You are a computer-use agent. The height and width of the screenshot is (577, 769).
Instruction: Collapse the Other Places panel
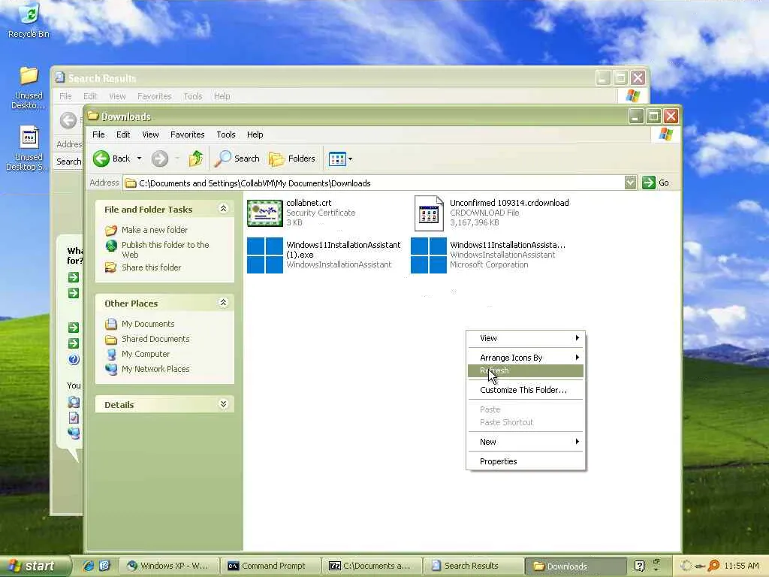(x=223, y=303)
